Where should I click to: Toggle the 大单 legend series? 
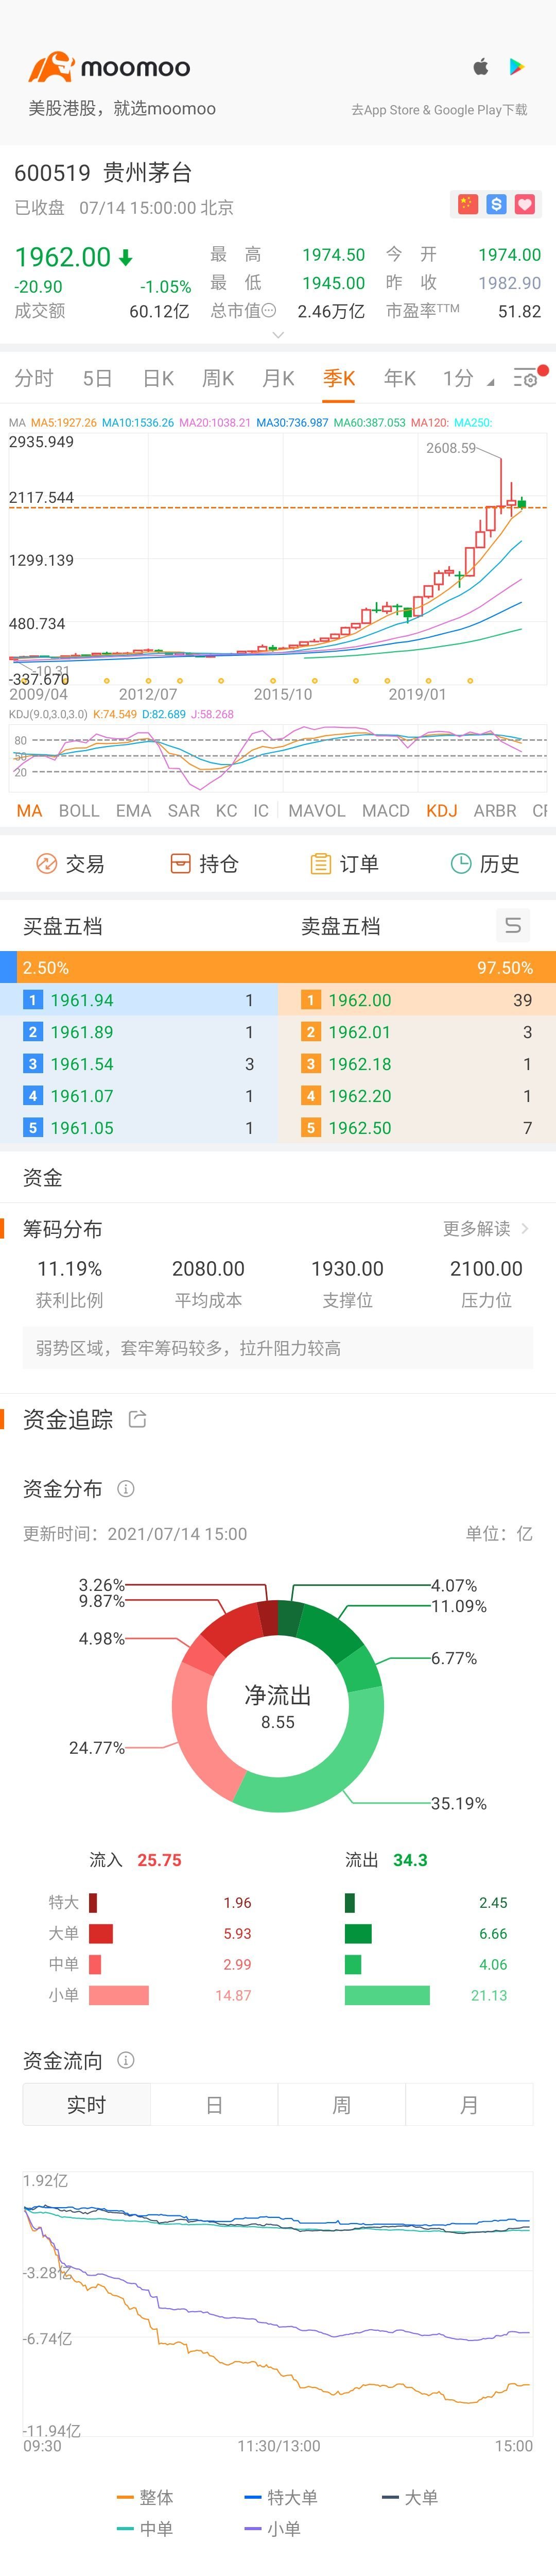[x=410, y=2497]
